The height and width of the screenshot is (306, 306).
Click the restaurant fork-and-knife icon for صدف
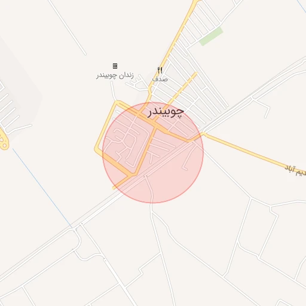pyautogui.click(x=160, y=71)
